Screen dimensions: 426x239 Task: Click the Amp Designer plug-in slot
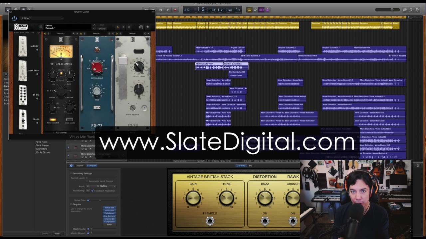pos(109,216)
